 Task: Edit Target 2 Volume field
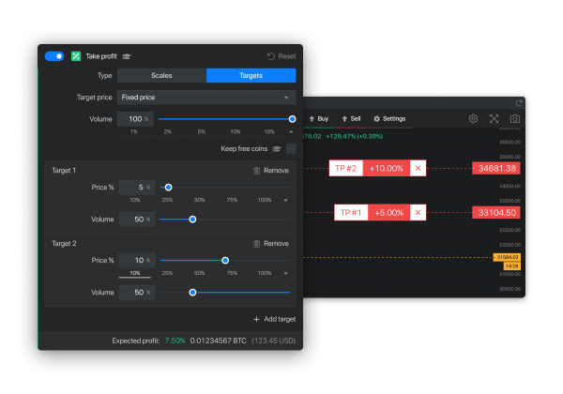coord(137,293)
